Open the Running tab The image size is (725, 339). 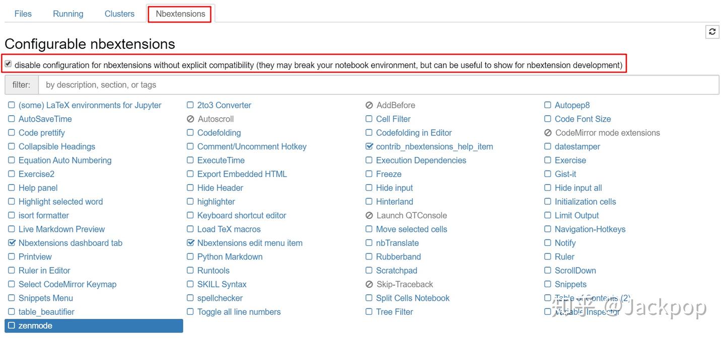click(x=68, y=14)
